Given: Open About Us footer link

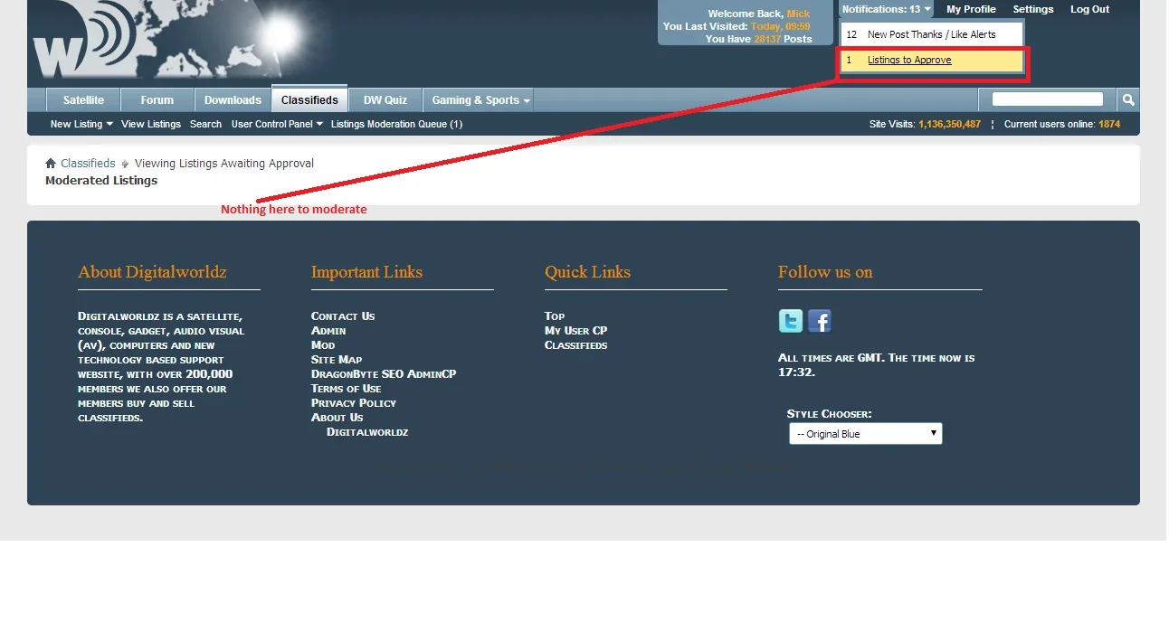Looking at the screenshot, I should coord(337,417).
